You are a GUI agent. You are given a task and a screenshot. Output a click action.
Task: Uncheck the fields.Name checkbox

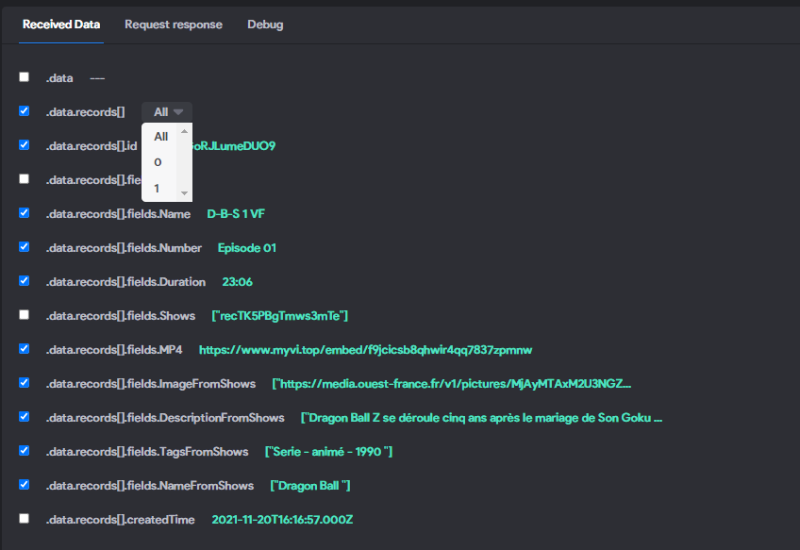pyautogui.click(x=24, y=213)
